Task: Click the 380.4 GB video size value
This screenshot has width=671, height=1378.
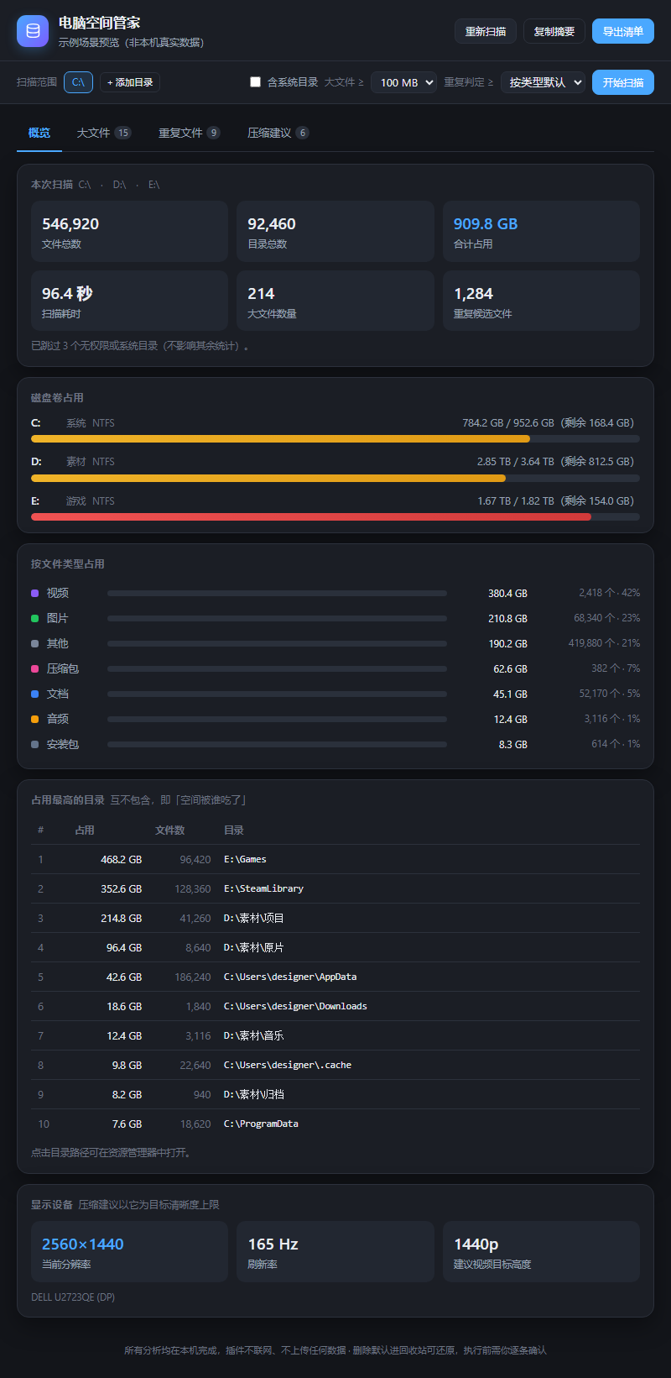Action: pos(508,593)
